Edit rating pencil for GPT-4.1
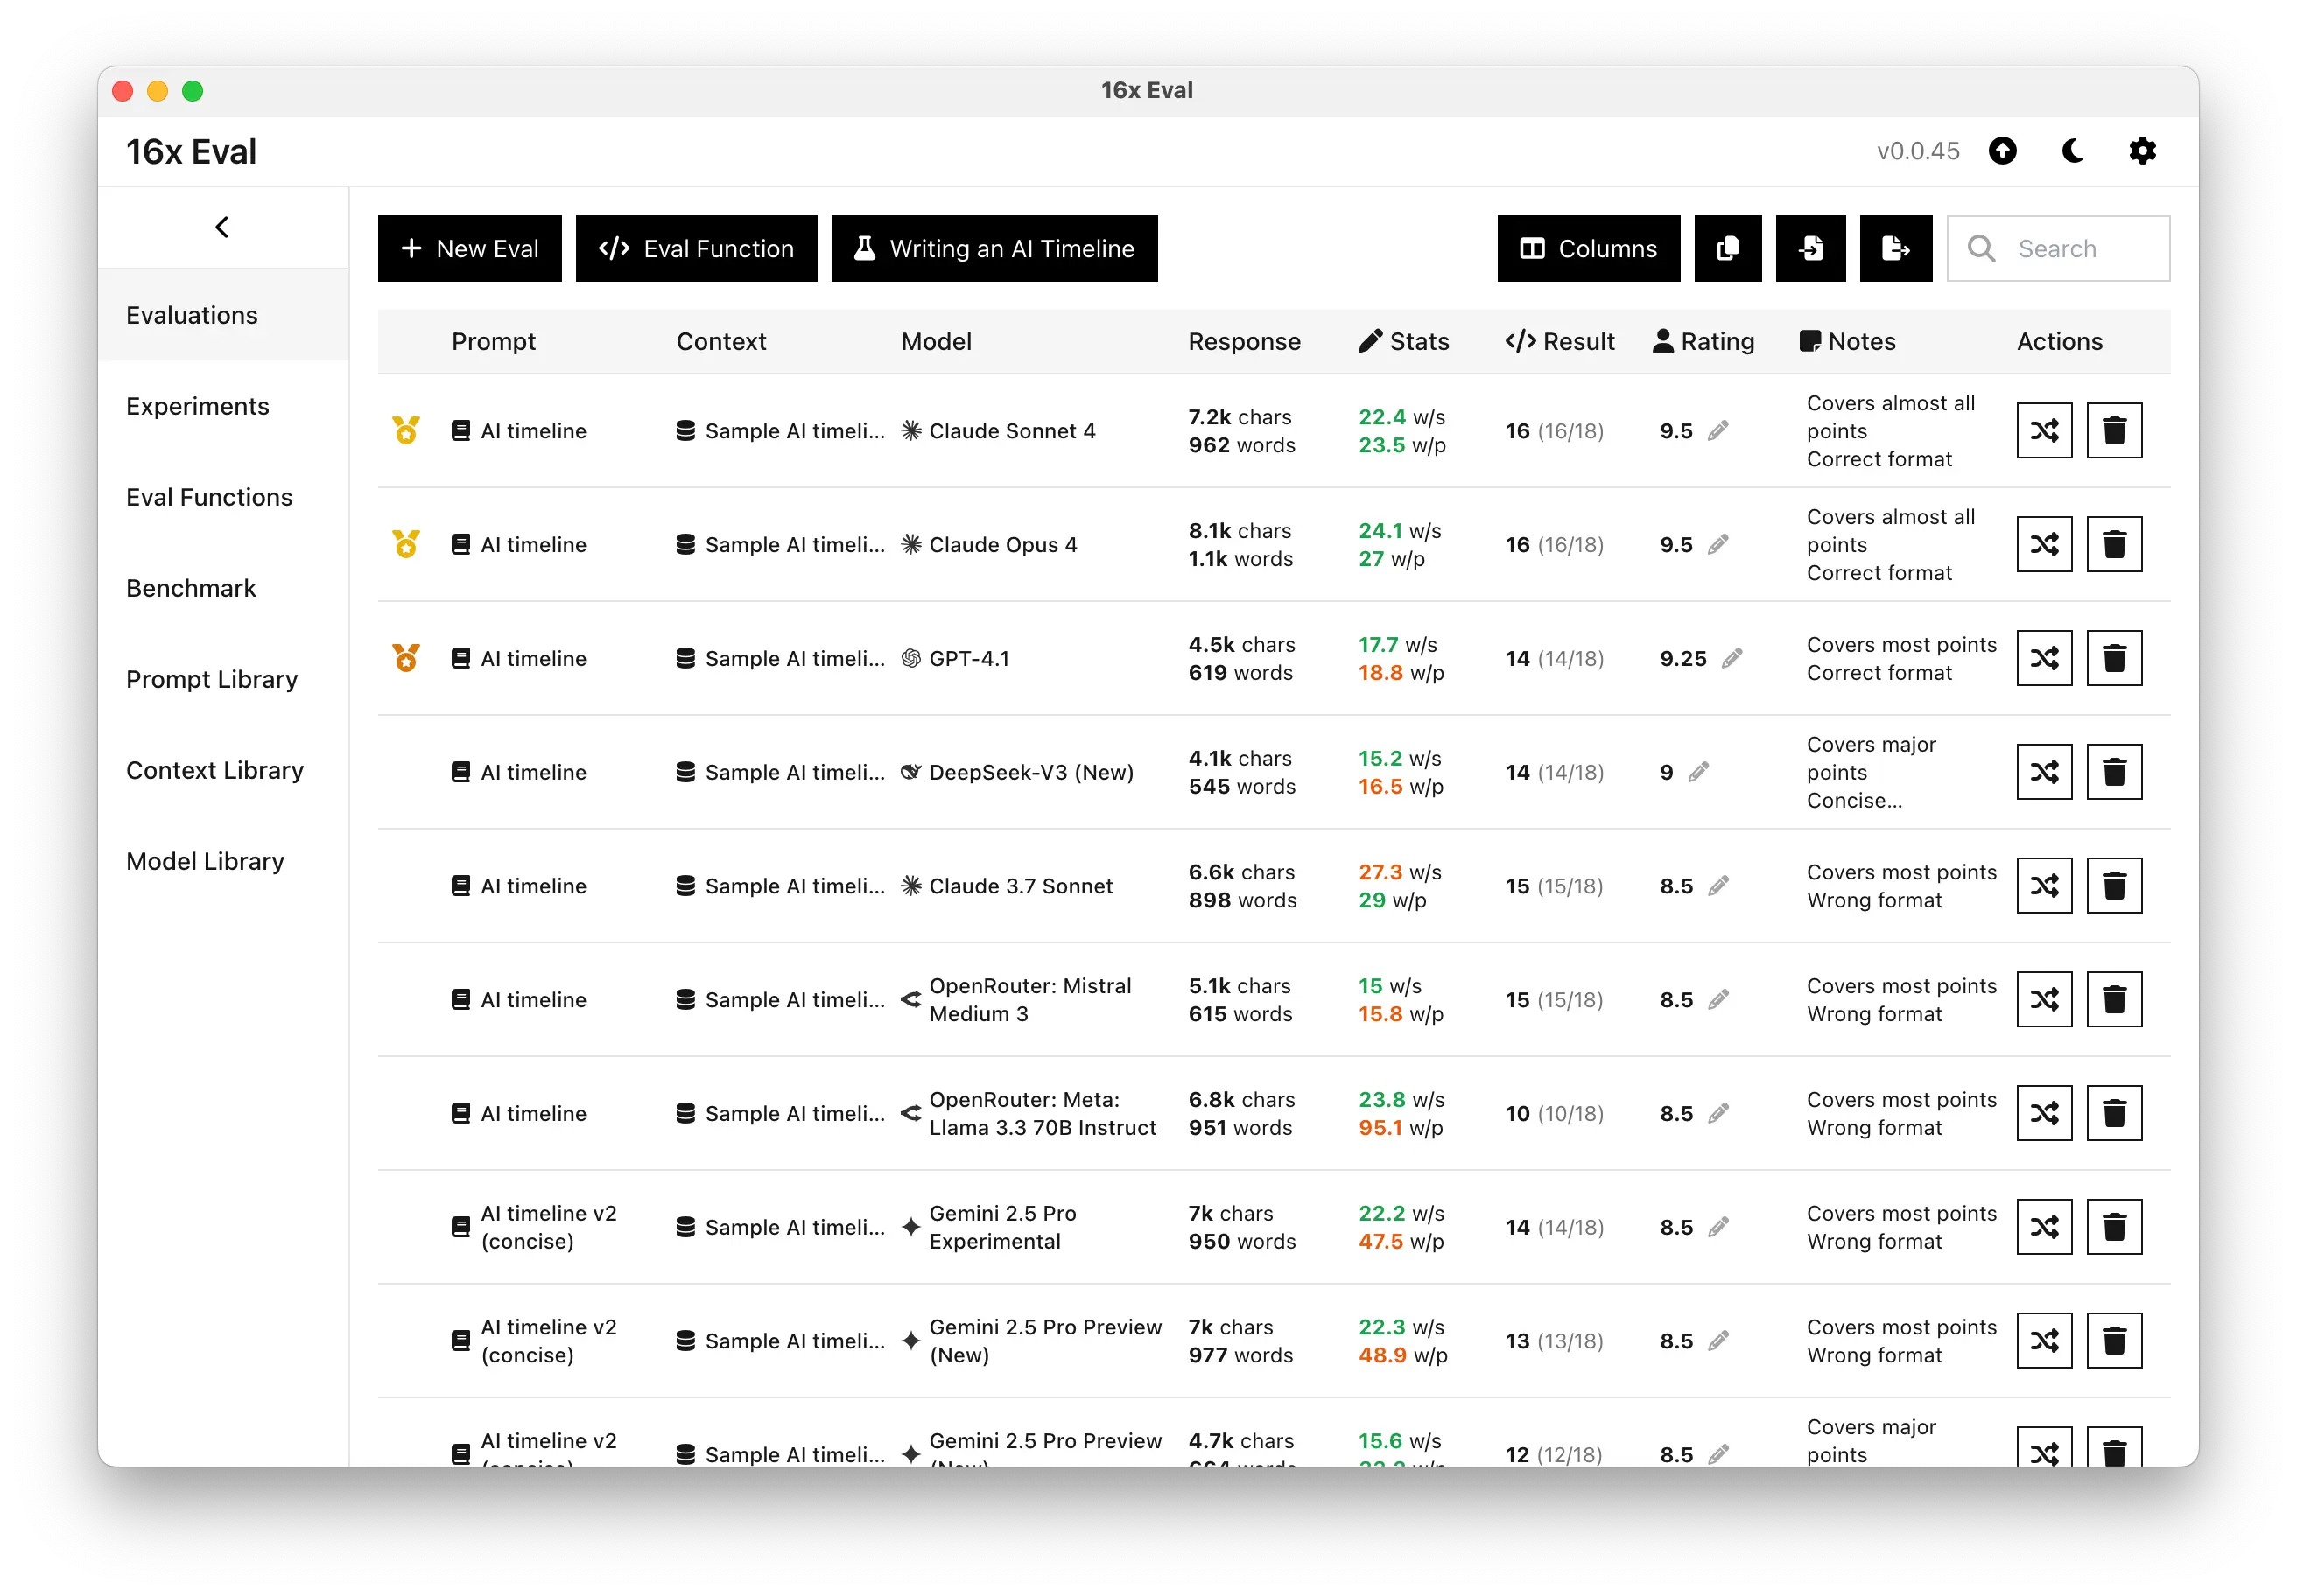The height and width of the screenshot is (1596, 2297). tap(1732, 658)
